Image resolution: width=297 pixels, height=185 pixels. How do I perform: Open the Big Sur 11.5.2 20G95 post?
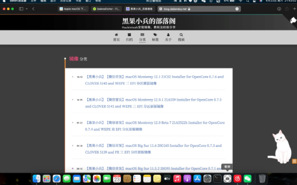(155, 169)
